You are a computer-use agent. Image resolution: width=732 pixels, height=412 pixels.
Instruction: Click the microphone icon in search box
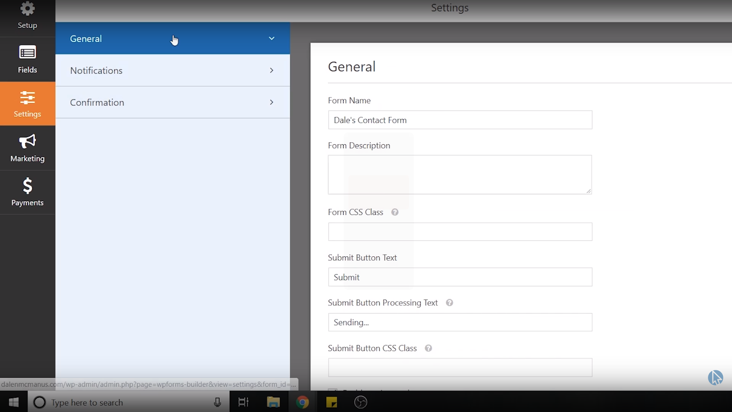pos(217,402)
